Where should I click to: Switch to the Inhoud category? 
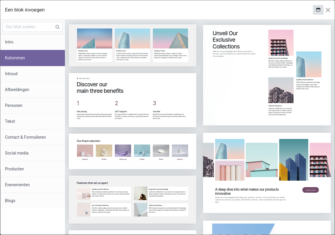point(32,74)
